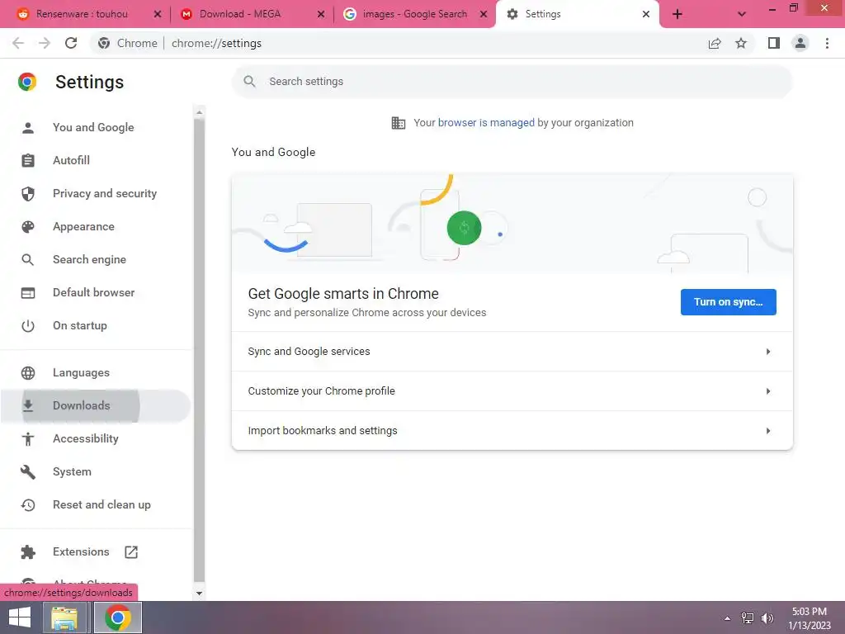845x634 pixels.
Task: Click the System wrench icon
Action: 28,471
